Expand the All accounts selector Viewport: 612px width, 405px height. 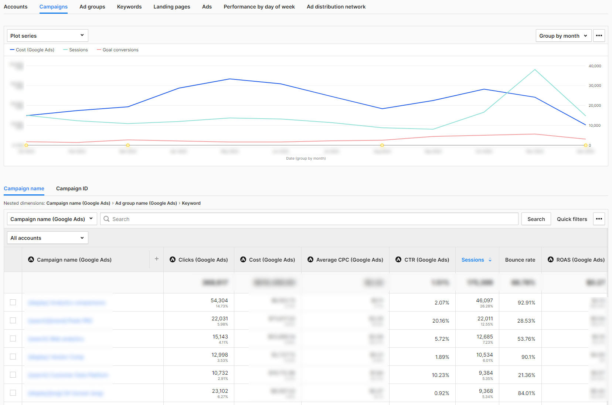pos(47,238)
